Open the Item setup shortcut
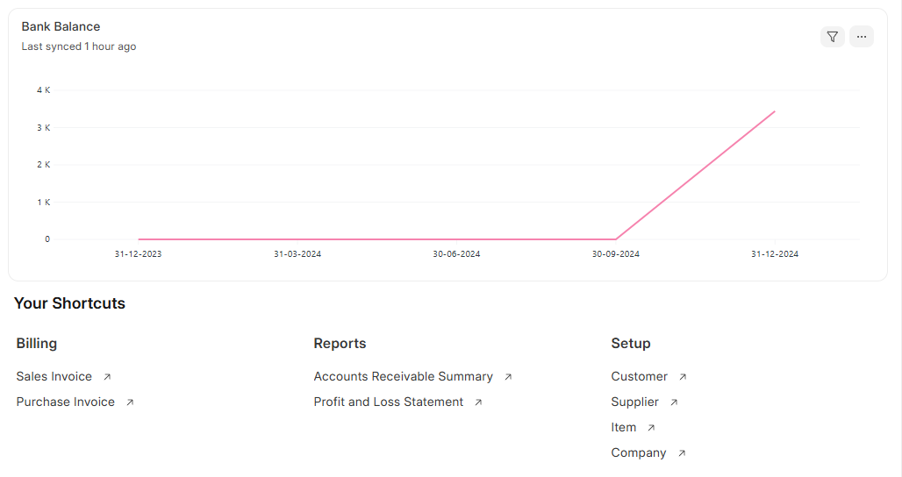This screenshot has height=477, width=902. pyautogui.click(x=623, y=427)
